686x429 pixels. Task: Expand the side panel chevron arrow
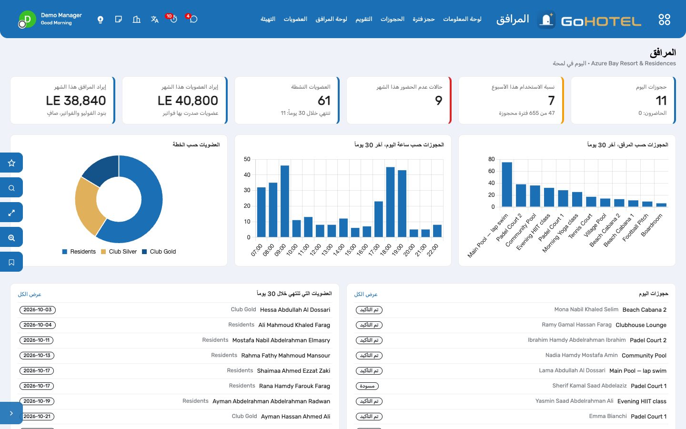click(x=11, y=413)
